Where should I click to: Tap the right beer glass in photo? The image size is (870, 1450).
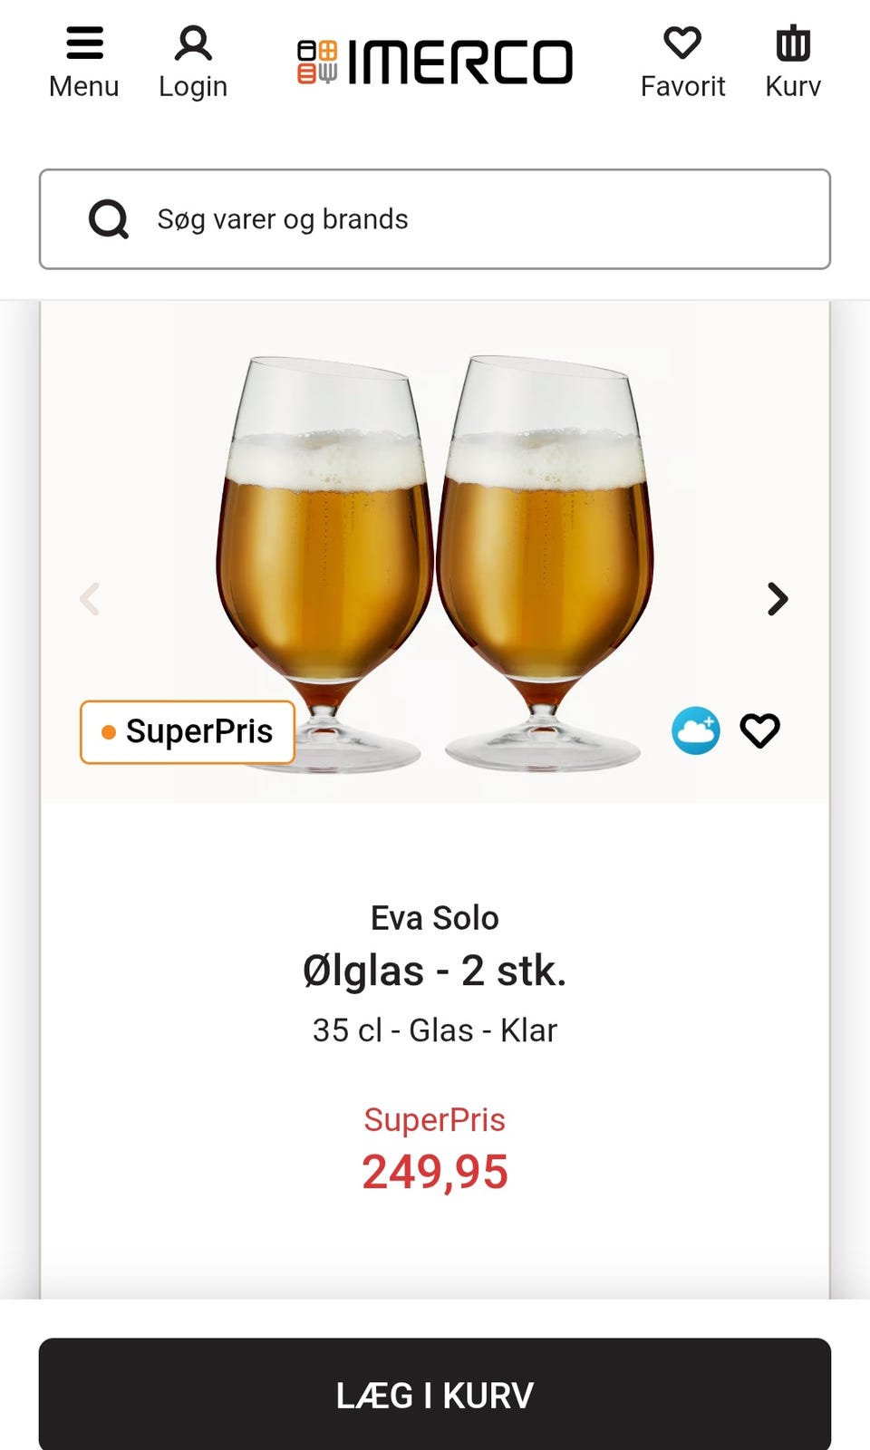click(x=544, y=544)
